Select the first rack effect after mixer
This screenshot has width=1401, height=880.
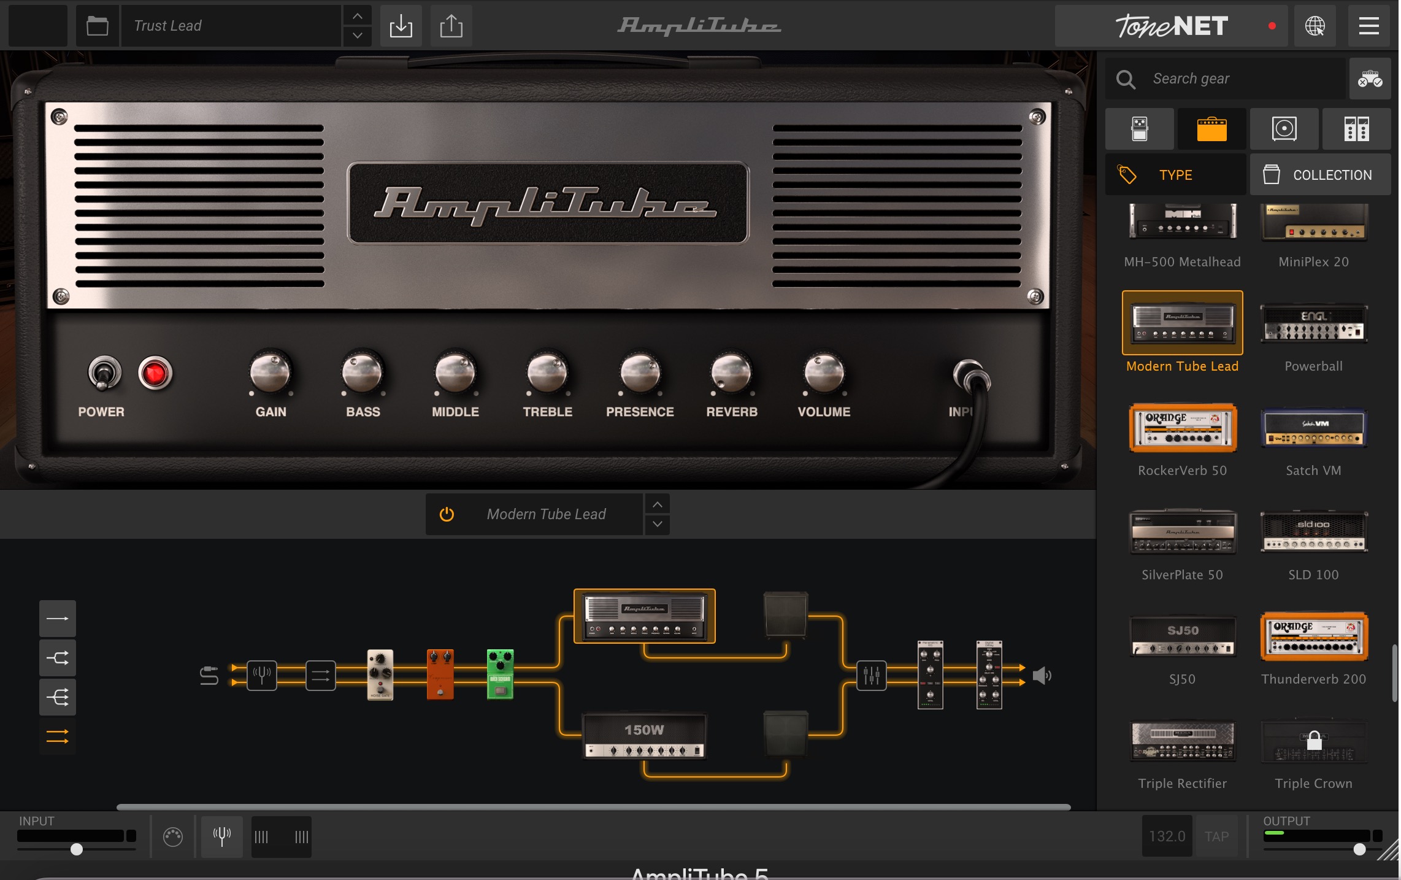point(931,674)
